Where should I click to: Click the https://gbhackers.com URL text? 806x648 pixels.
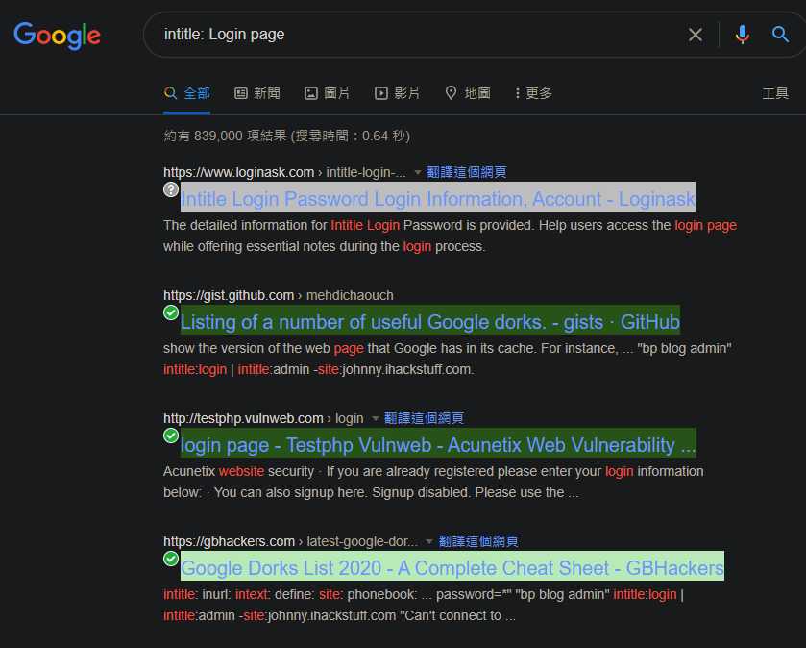click(230, 541)
